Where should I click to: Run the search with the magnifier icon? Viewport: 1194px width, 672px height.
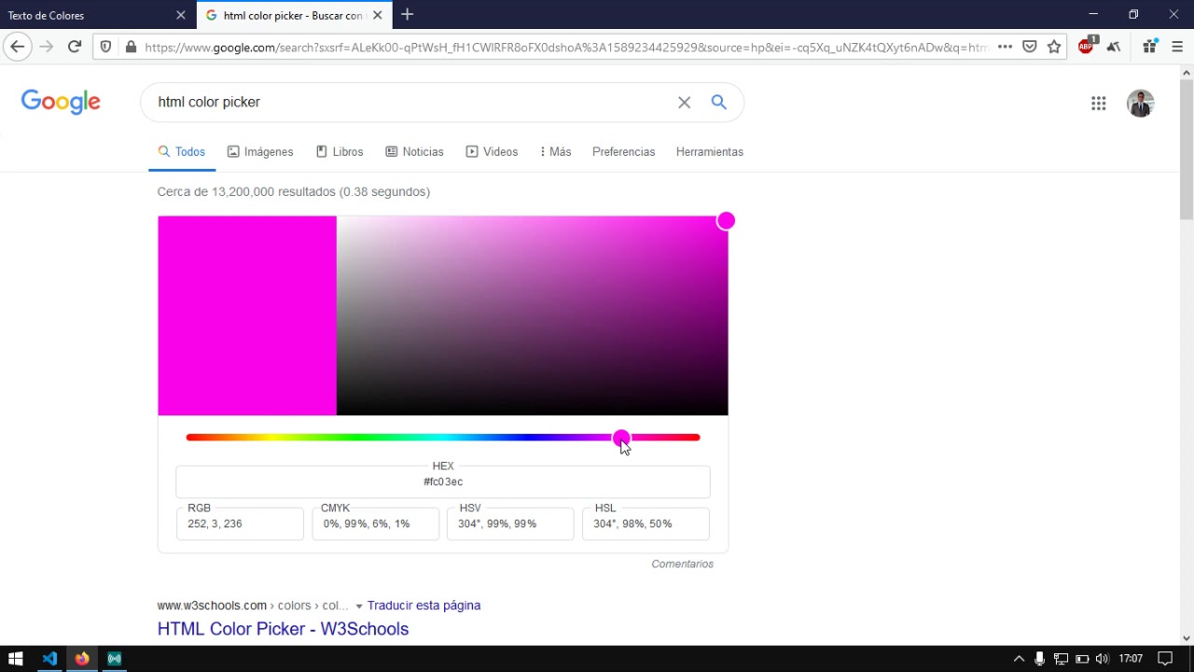pos(718,102)
